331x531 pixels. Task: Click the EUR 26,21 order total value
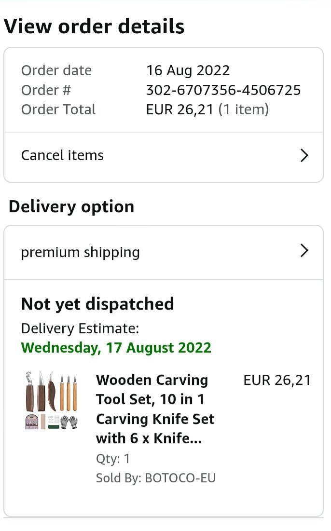[x=179, y=109]
